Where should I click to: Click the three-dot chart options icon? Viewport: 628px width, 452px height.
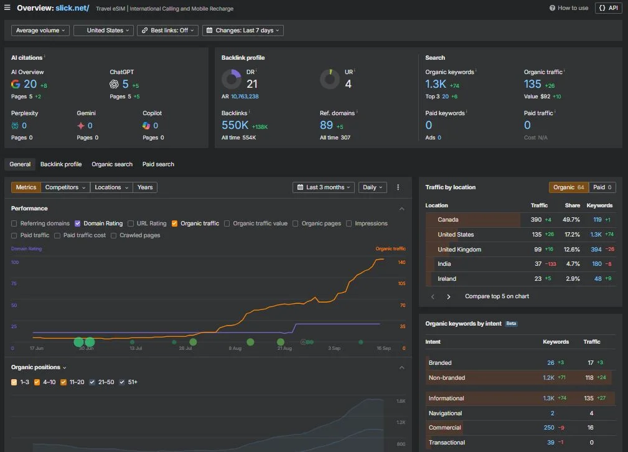click(x=398, y=187)
